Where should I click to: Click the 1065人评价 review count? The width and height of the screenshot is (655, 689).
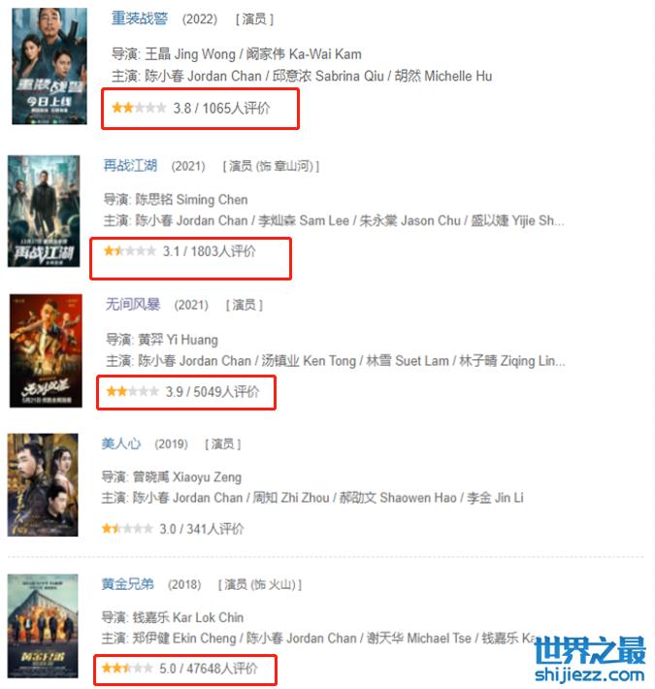pyautogui.click(x=236, y=108)
